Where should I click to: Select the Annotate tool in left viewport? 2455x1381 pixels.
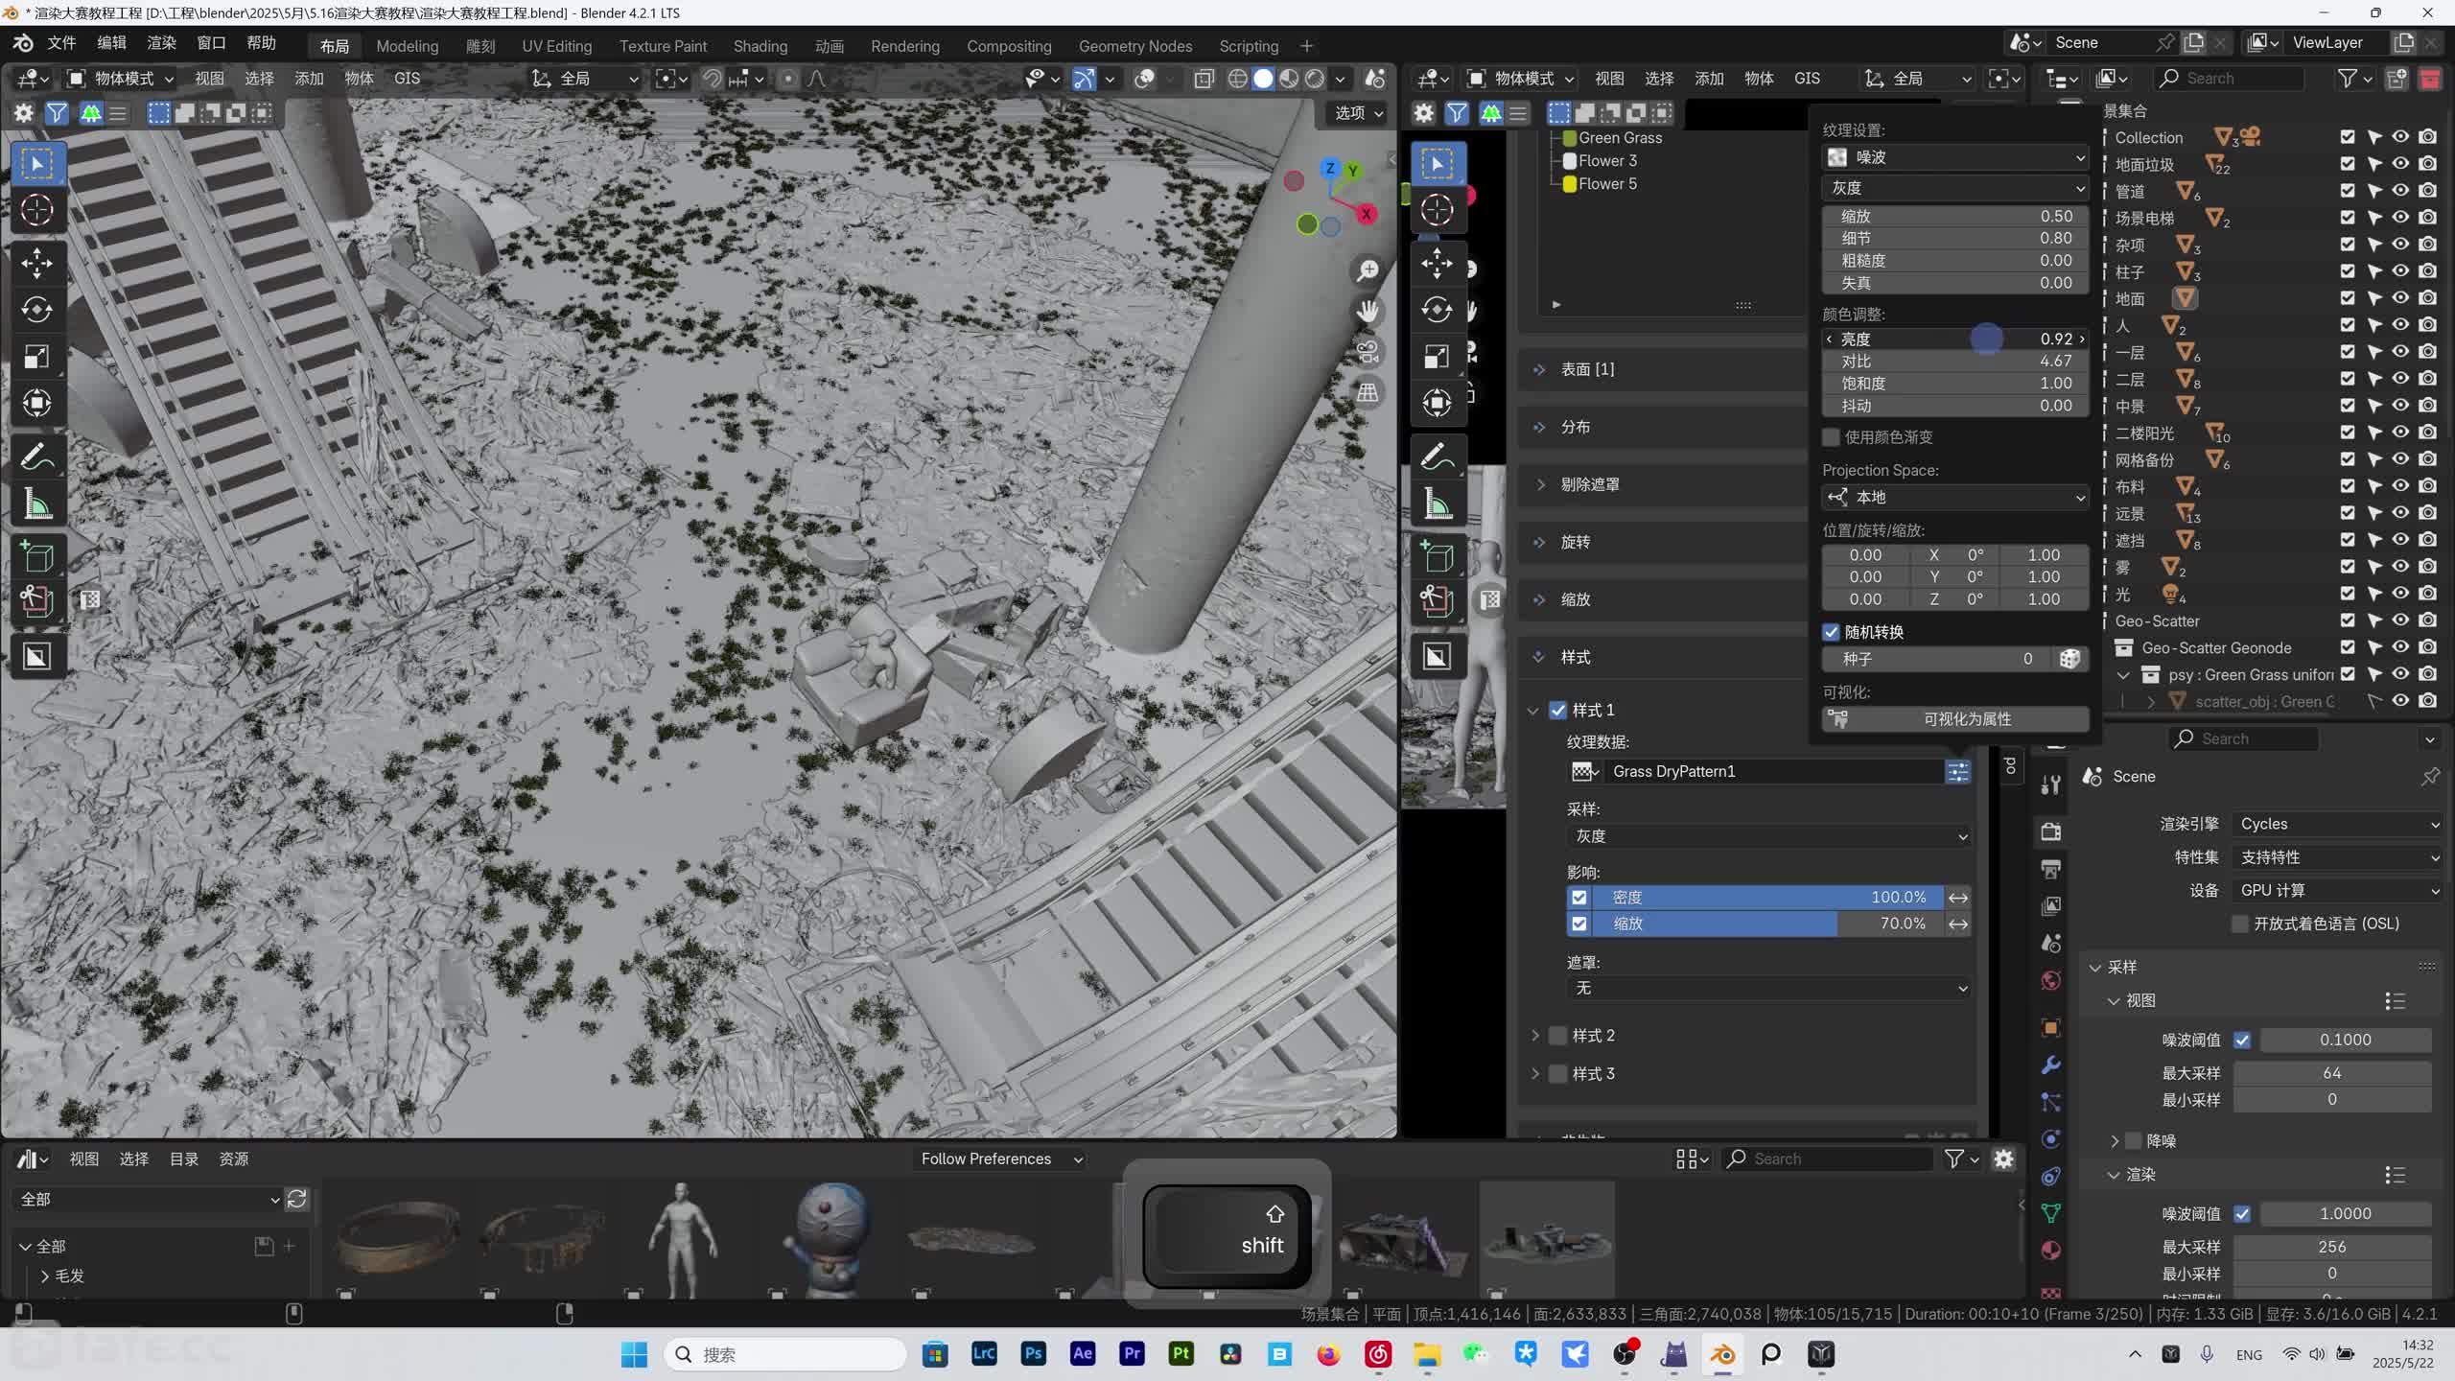[x=37, y=457]
